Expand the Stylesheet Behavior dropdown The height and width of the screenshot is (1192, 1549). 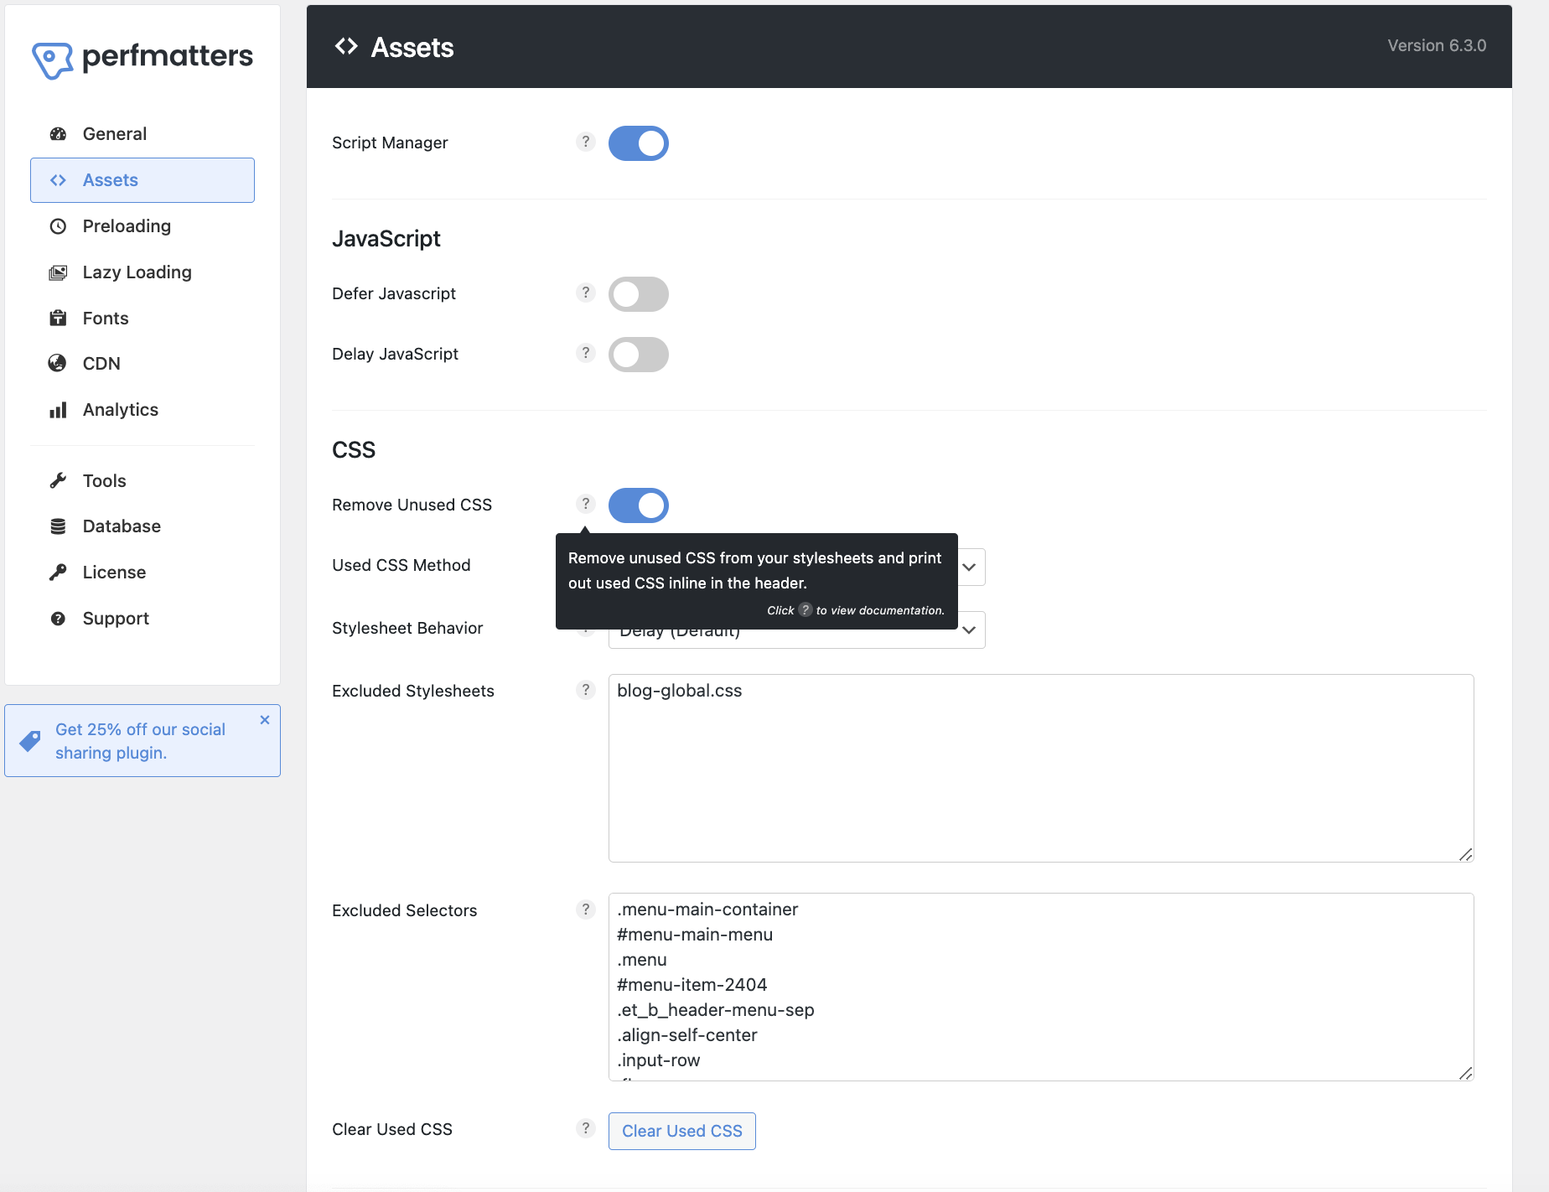[970, 630]
